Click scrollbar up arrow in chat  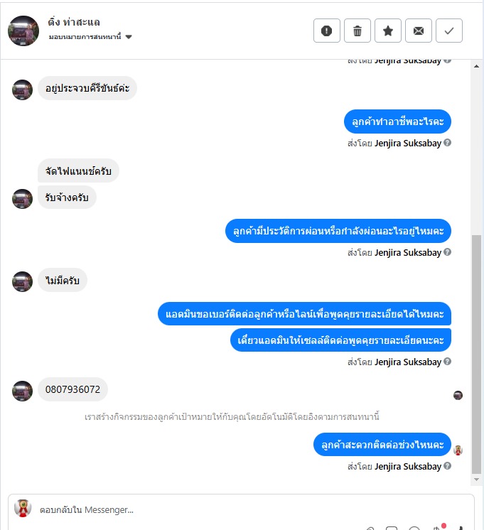pos(476,66)
